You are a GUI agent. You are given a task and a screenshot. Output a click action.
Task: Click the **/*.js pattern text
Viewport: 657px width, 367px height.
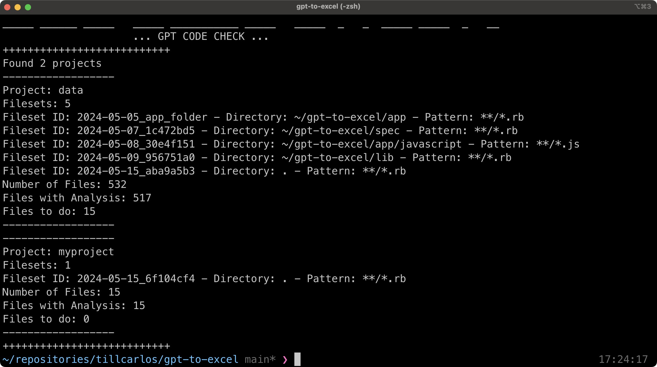(x=558, y=144)
